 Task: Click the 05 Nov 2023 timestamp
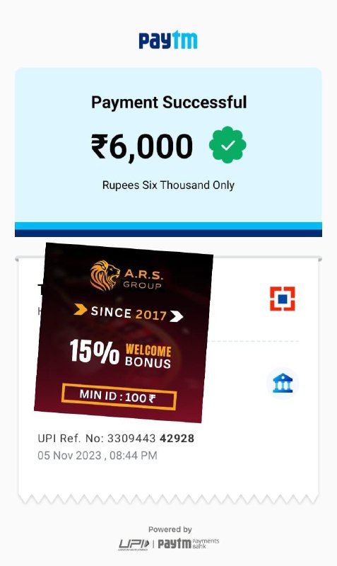click(x=97, y=456)
